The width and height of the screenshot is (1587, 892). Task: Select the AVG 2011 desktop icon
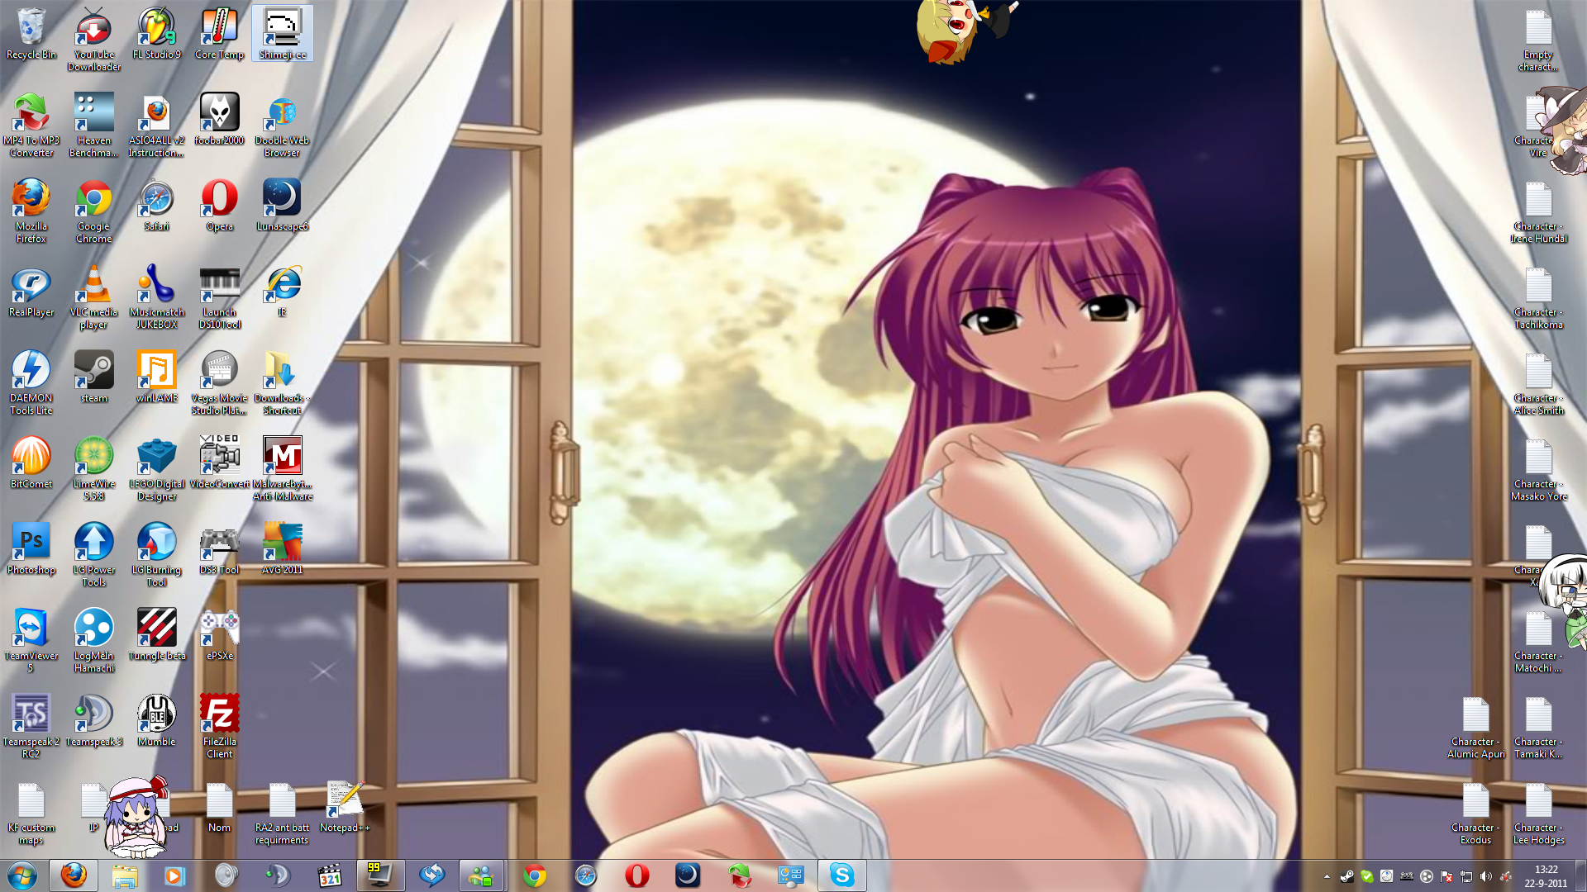pos(282,548)
